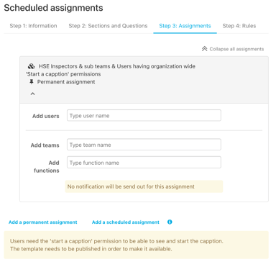Click the publish template notice banner

point(137,245)
